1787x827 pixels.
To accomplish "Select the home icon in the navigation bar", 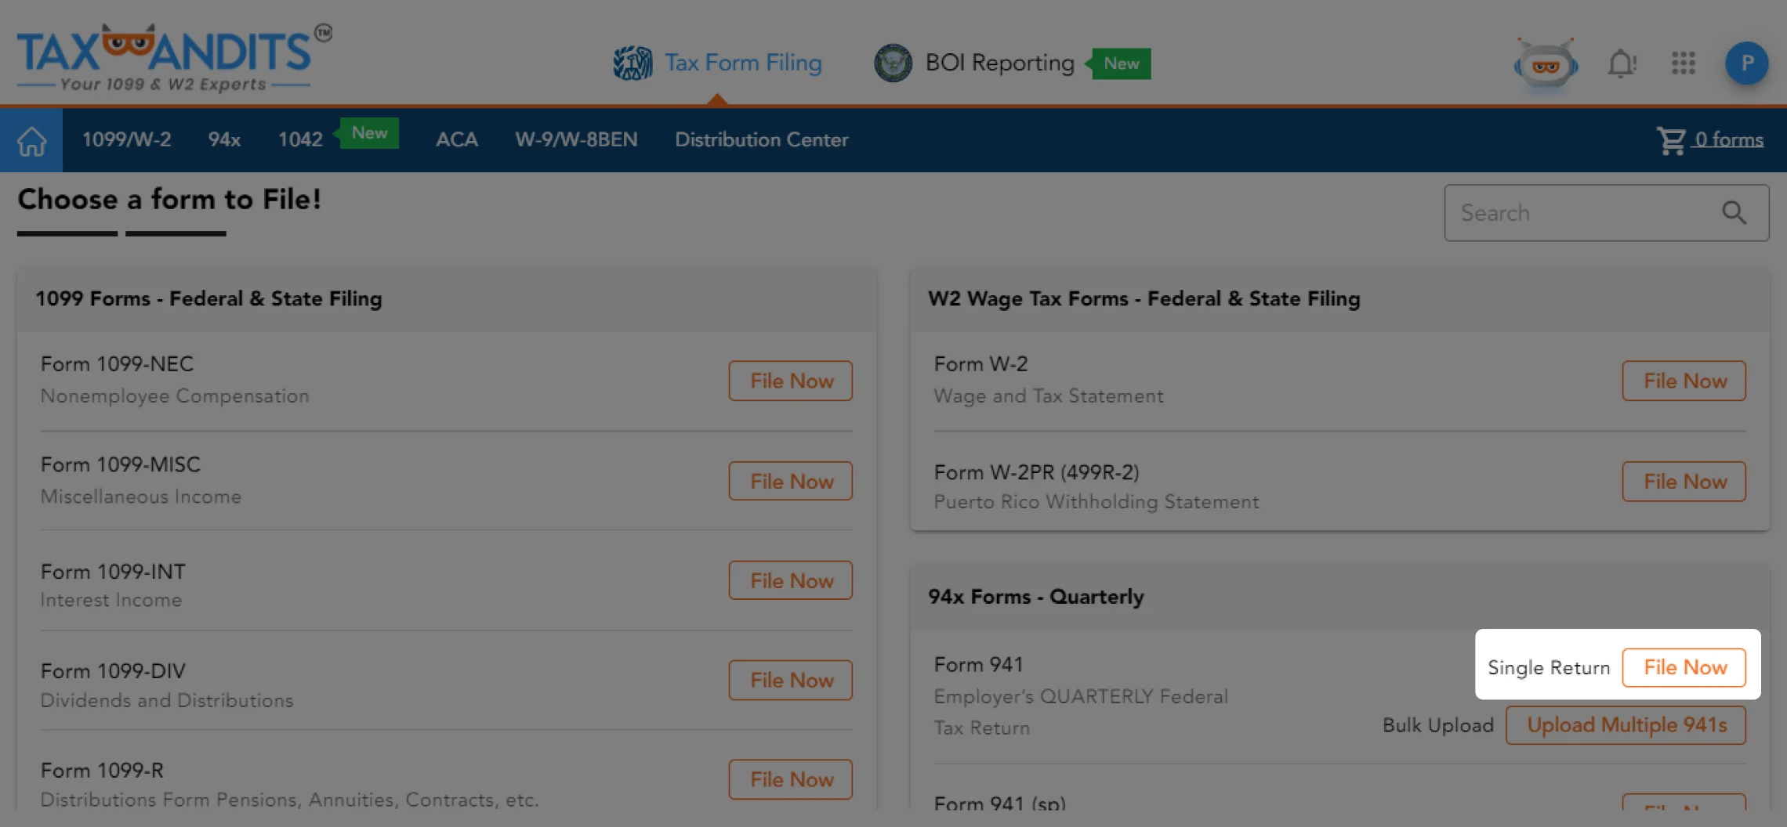I will coord(31,139).
